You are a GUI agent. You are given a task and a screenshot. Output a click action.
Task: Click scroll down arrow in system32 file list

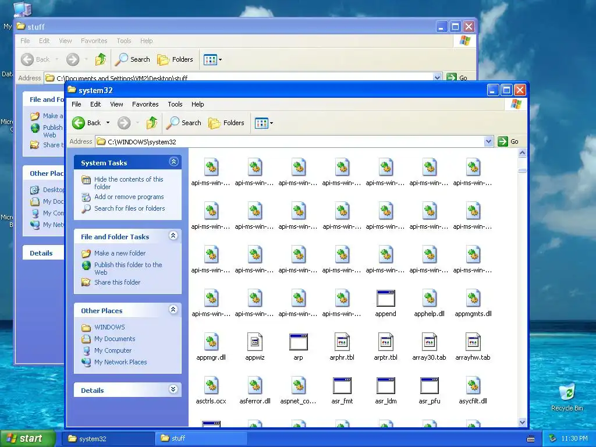click(x=522, y=422)
